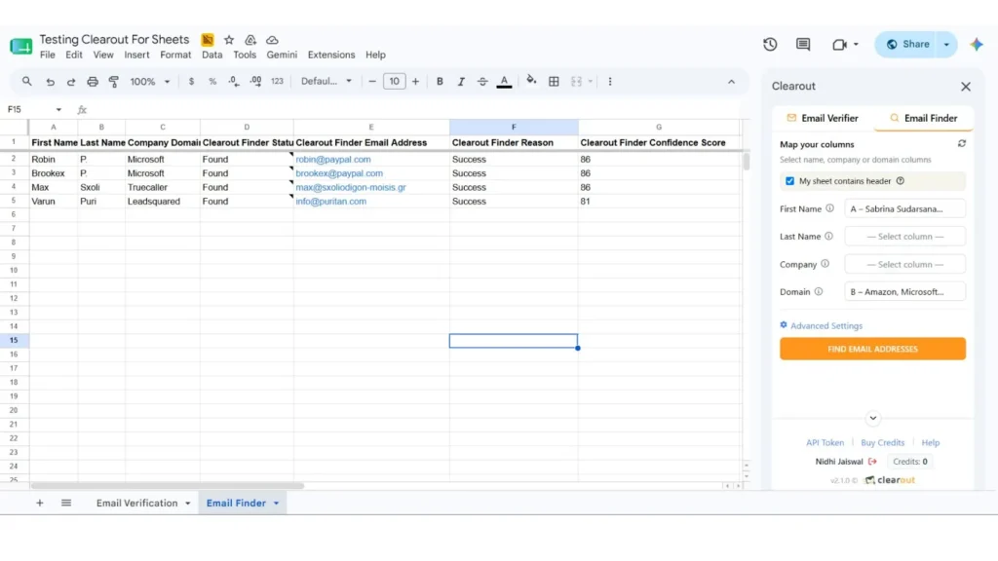Open the comments panel icon
Image resolution: width=998 pixels, height=561 pixels.
pos(803,44)
